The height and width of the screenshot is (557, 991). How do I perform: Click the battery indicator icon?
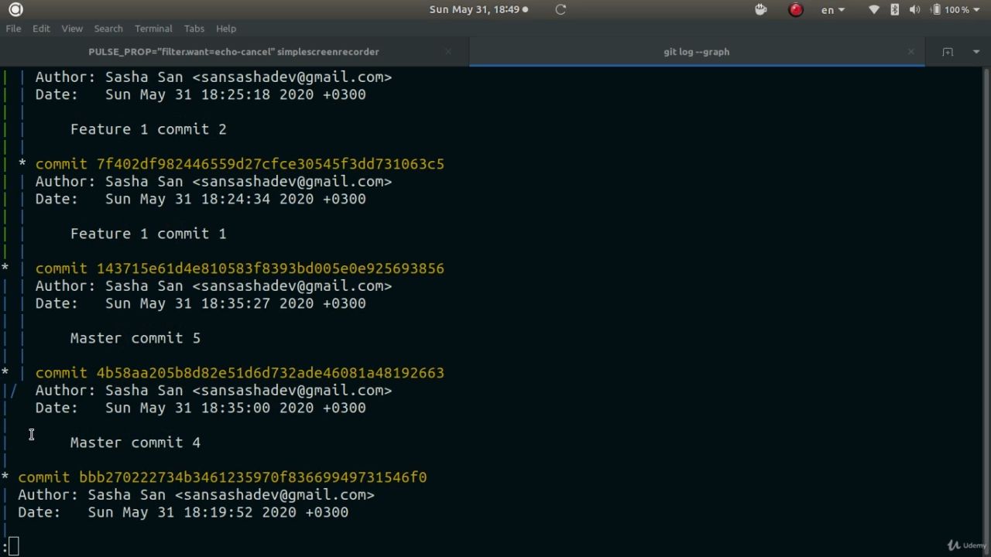coord(935,10)
